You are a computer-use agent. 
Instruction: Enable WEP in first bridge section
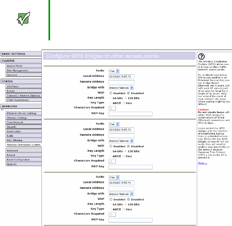pos(111,93)
